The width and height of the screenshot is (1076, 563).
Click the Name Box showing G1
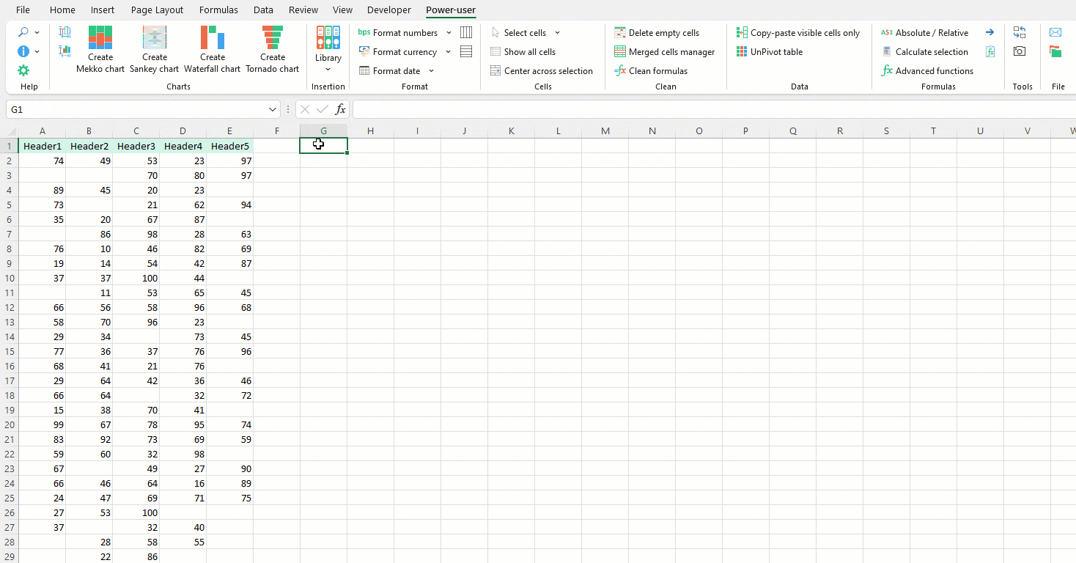pos(139,108)
